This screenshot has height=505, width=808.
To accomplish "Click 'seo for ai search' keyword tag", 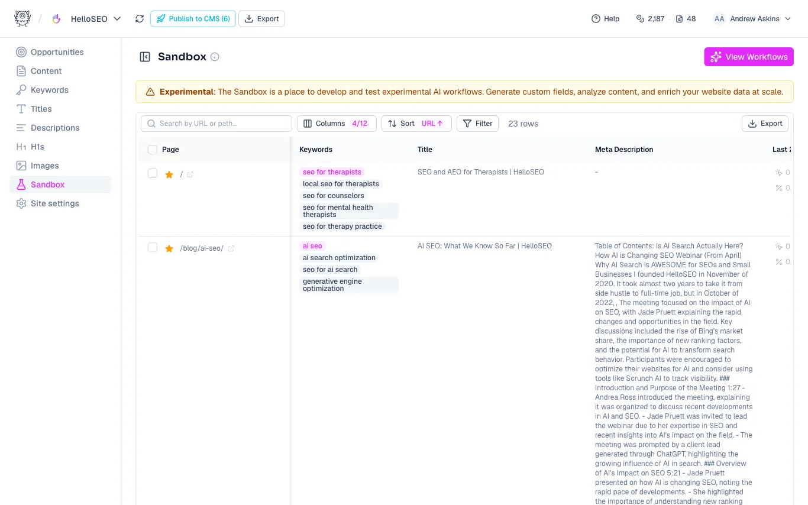I will (x=330, y=270).
